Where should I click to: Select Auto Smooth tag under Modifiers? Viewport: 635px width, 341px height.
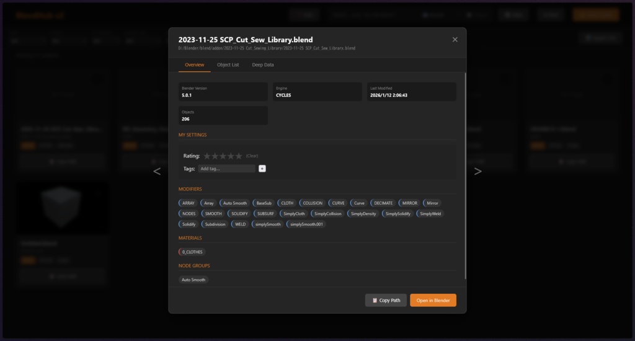tap(235, 203)
